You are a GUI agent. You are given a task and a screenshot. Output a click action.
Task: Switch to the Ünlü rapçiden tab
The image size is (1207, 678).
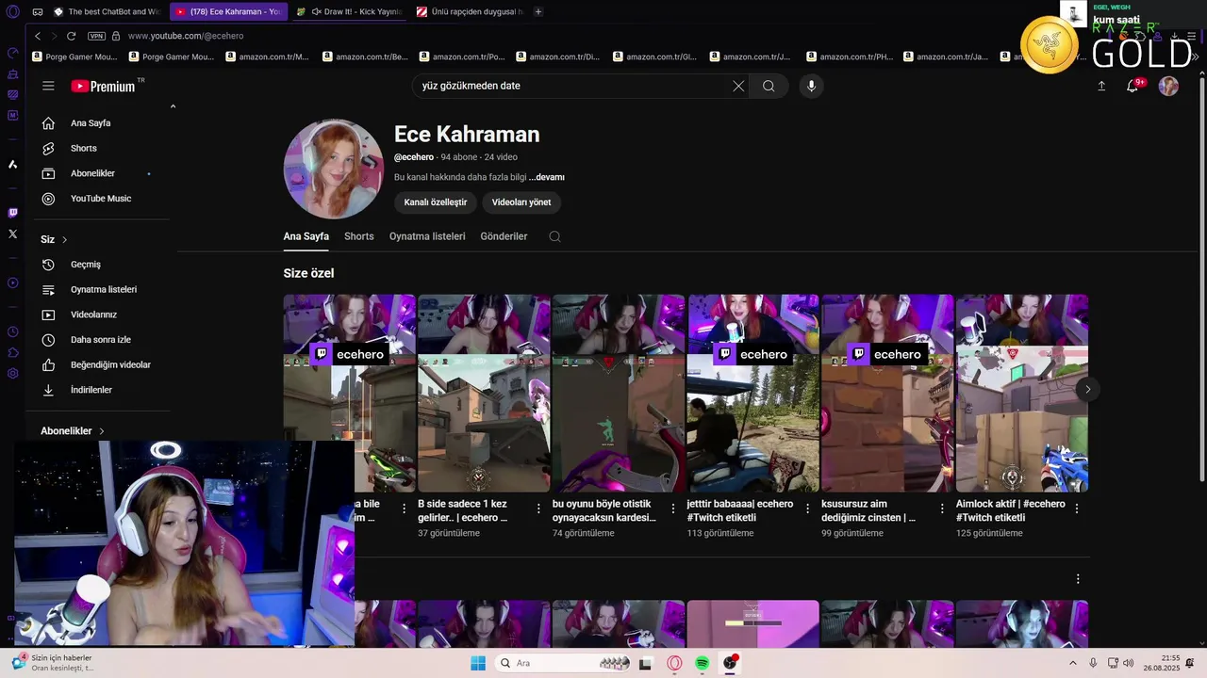point(471,12)
